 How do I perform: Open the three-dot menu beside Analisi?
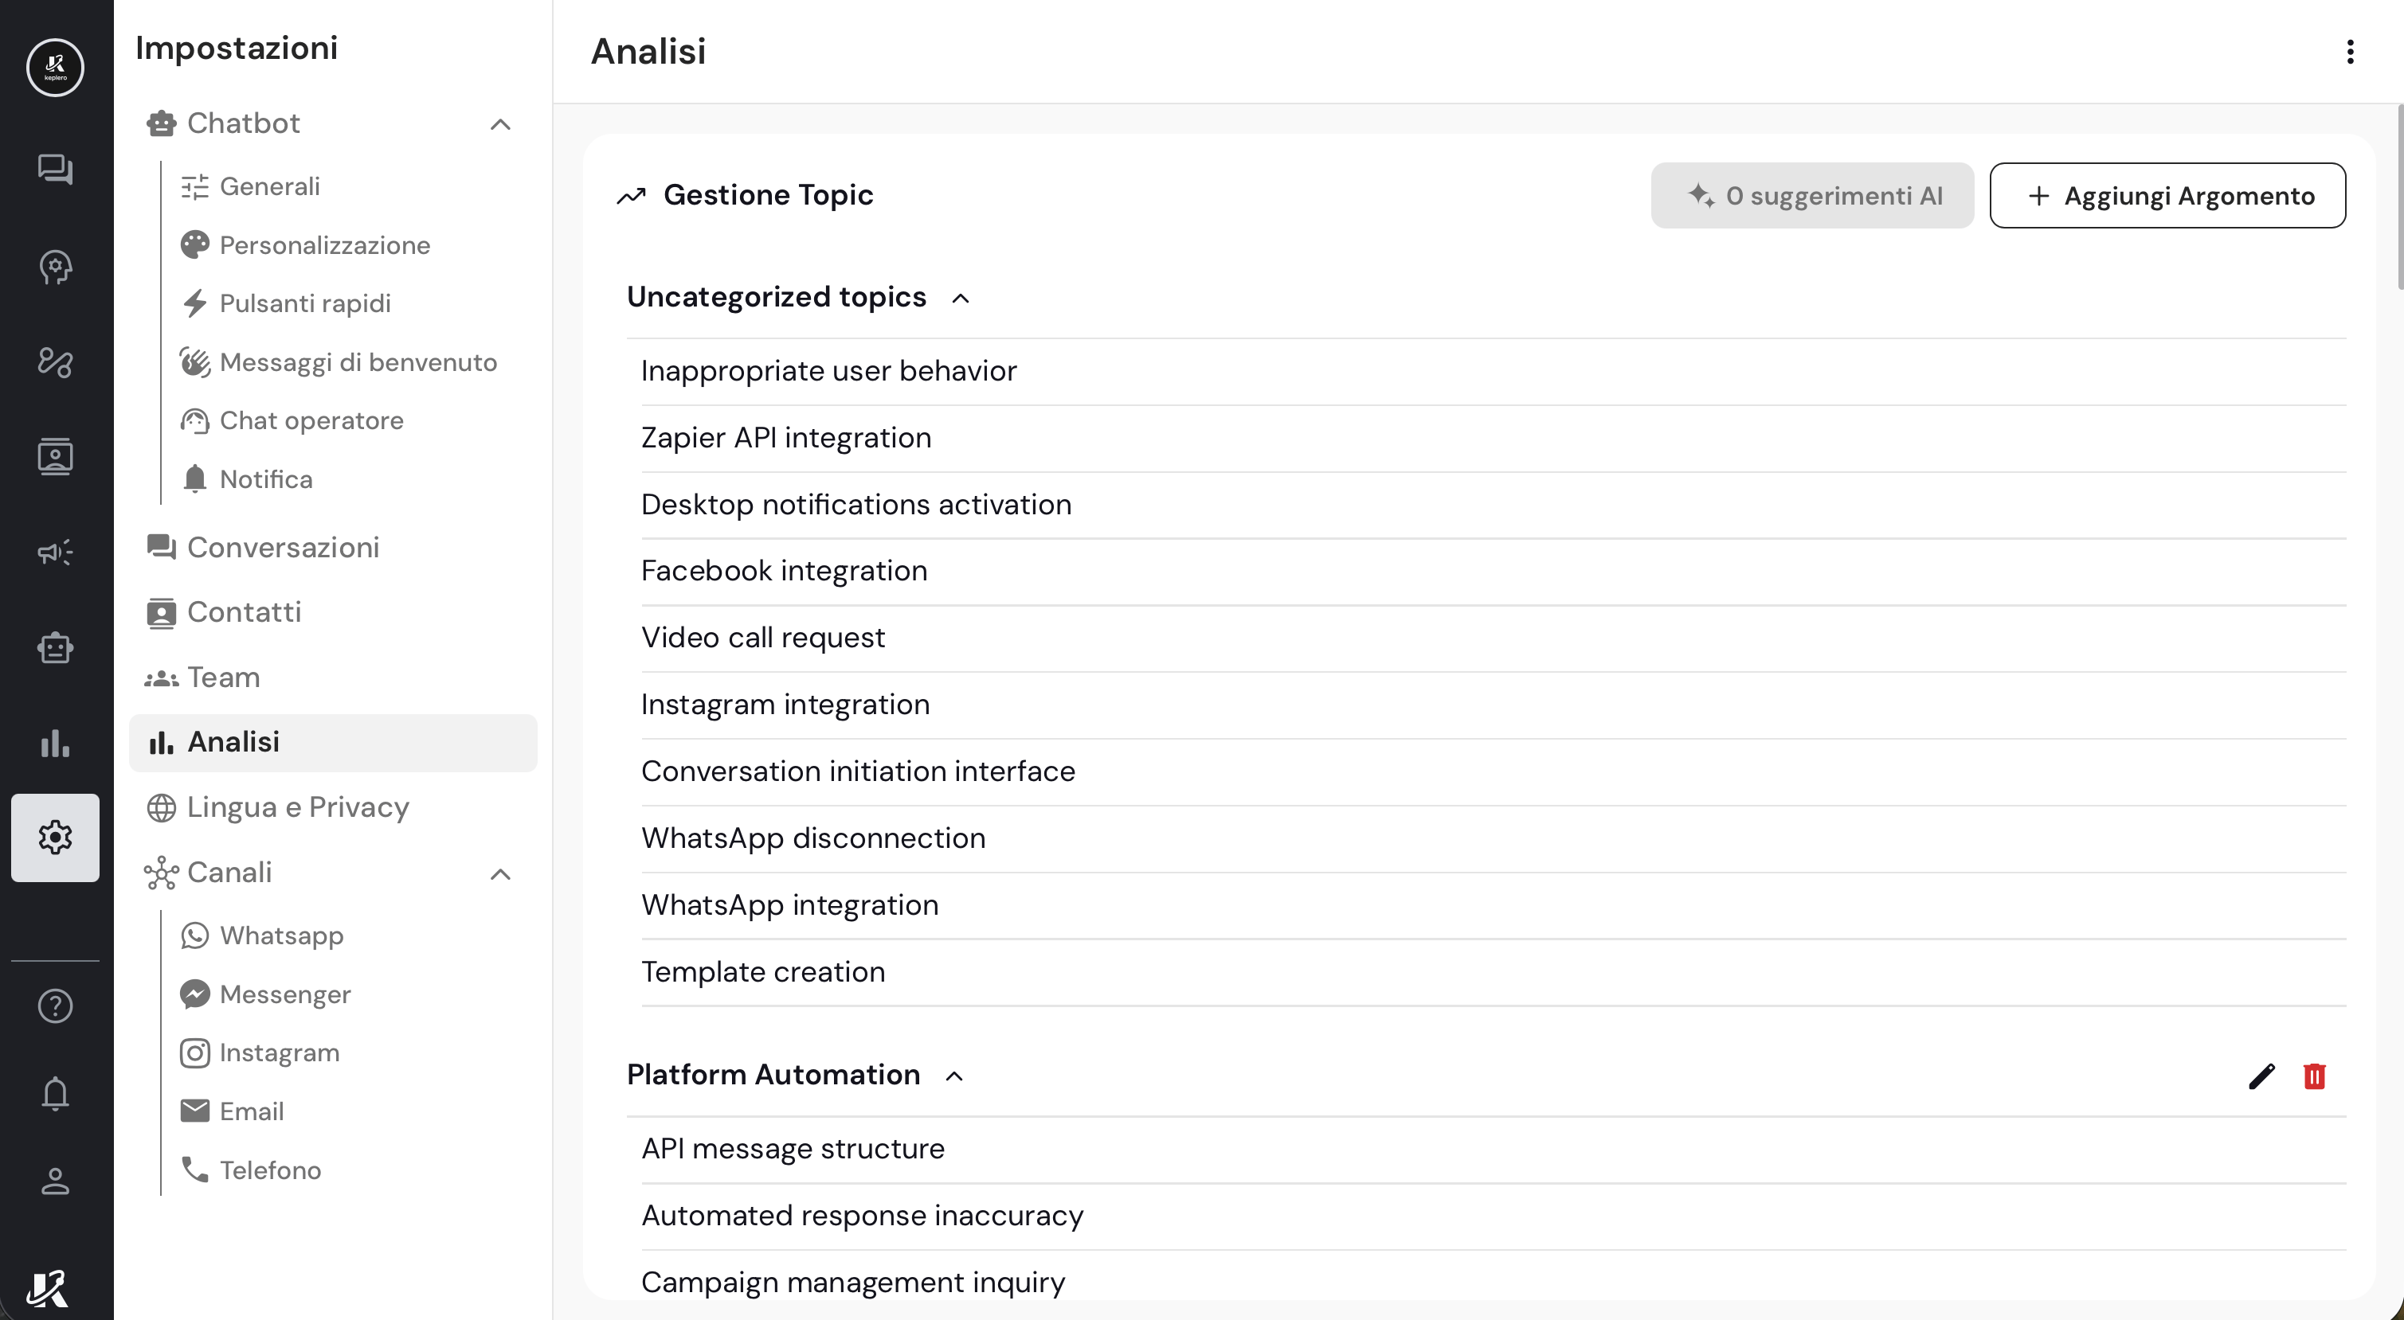pyautogui.click(x=2350, y=53)
